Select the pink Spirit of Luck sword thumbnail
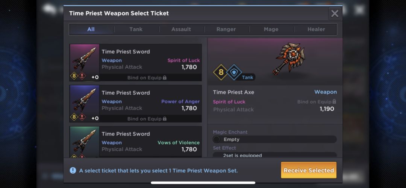Screen dimensions: 406x188 85,63
